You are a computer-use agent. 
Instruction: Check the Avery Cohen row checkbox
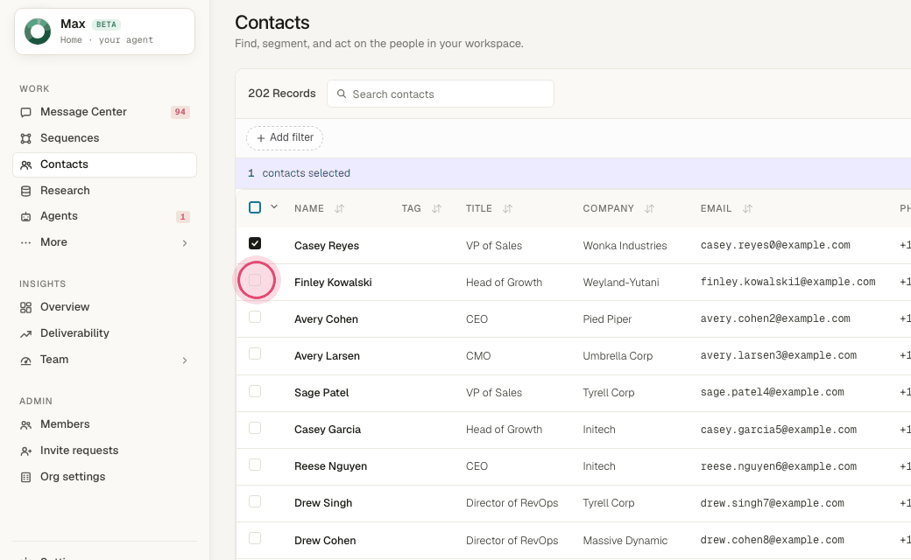click(x=255, y=317)
